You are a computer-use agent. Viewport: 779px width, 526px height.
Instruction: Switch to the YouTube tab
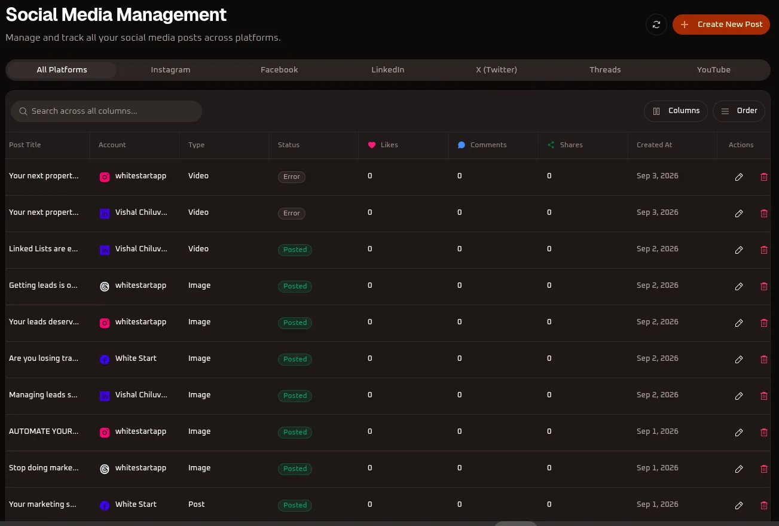point(714,70)
